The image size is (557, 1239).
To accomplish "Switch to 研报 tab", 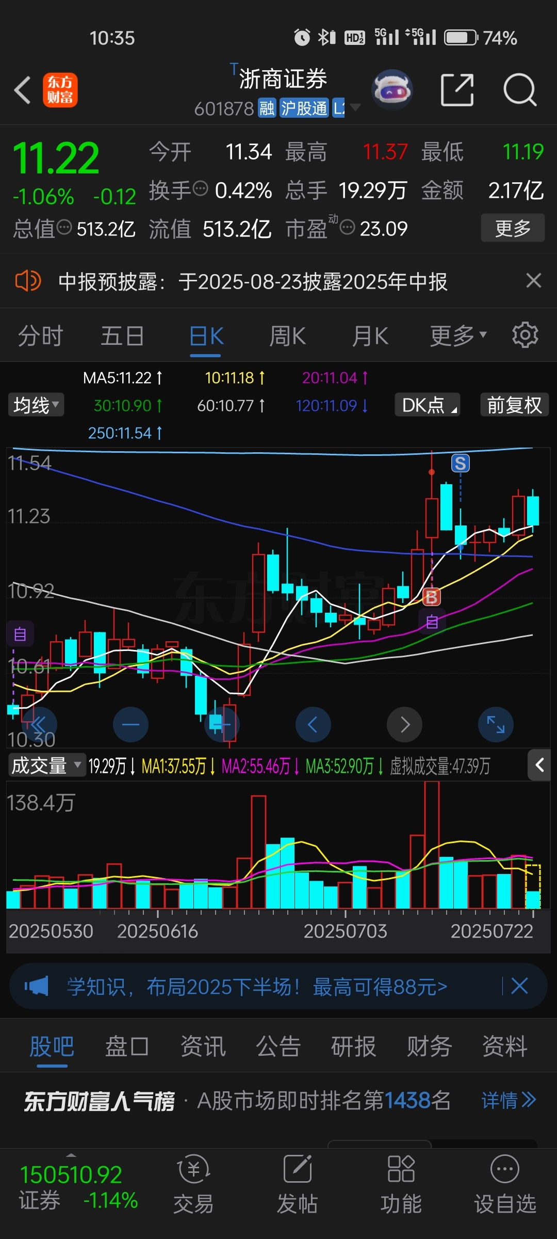I will coord(353,1047).
